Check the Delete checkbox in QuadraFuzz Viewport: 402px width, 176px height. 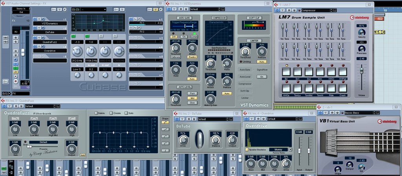tap(96, 113)
